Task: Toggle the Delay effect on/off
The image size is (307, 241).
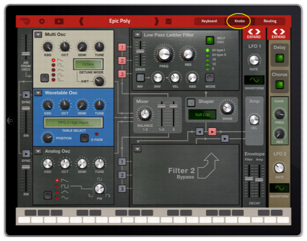Action: [x=280, y=58]
